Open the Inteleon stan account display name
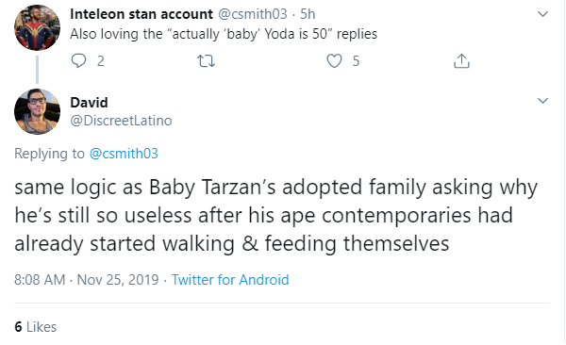 (141, 14)
